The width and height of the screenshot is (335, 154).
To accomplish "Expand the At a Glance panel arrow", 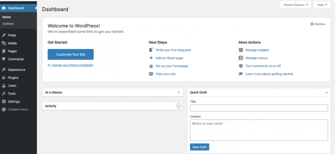I will coord(179,93).
